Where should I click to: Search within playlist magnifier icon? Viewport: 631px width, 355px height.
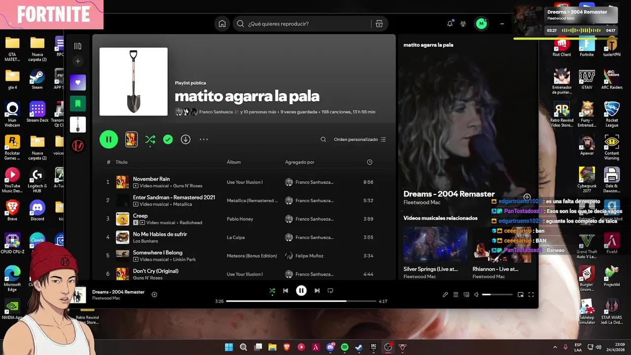pos(323,140)
